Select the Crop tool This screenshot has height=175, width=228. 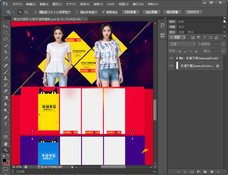click(6, 52)
